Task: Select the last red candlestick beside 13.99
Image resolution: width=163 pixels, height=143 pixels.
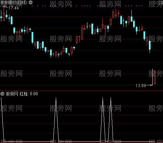Action: [x=155, y=77]
